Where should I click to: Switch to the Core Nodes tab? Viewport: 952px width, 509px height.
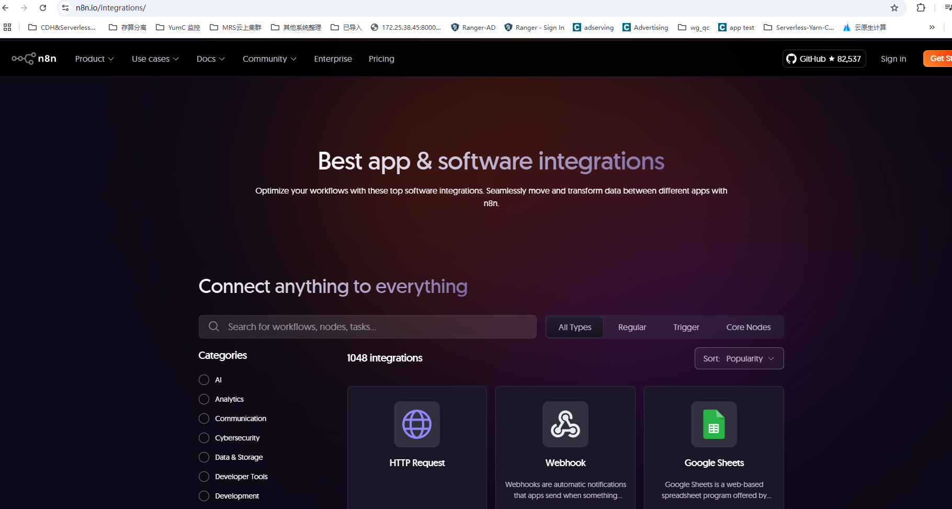pyautogui.click(x=748, y=327)
